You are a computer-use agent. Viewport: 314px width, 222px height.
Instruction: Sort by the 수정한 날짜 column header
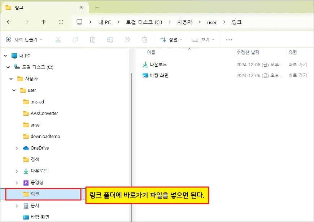tap(248, 52)
